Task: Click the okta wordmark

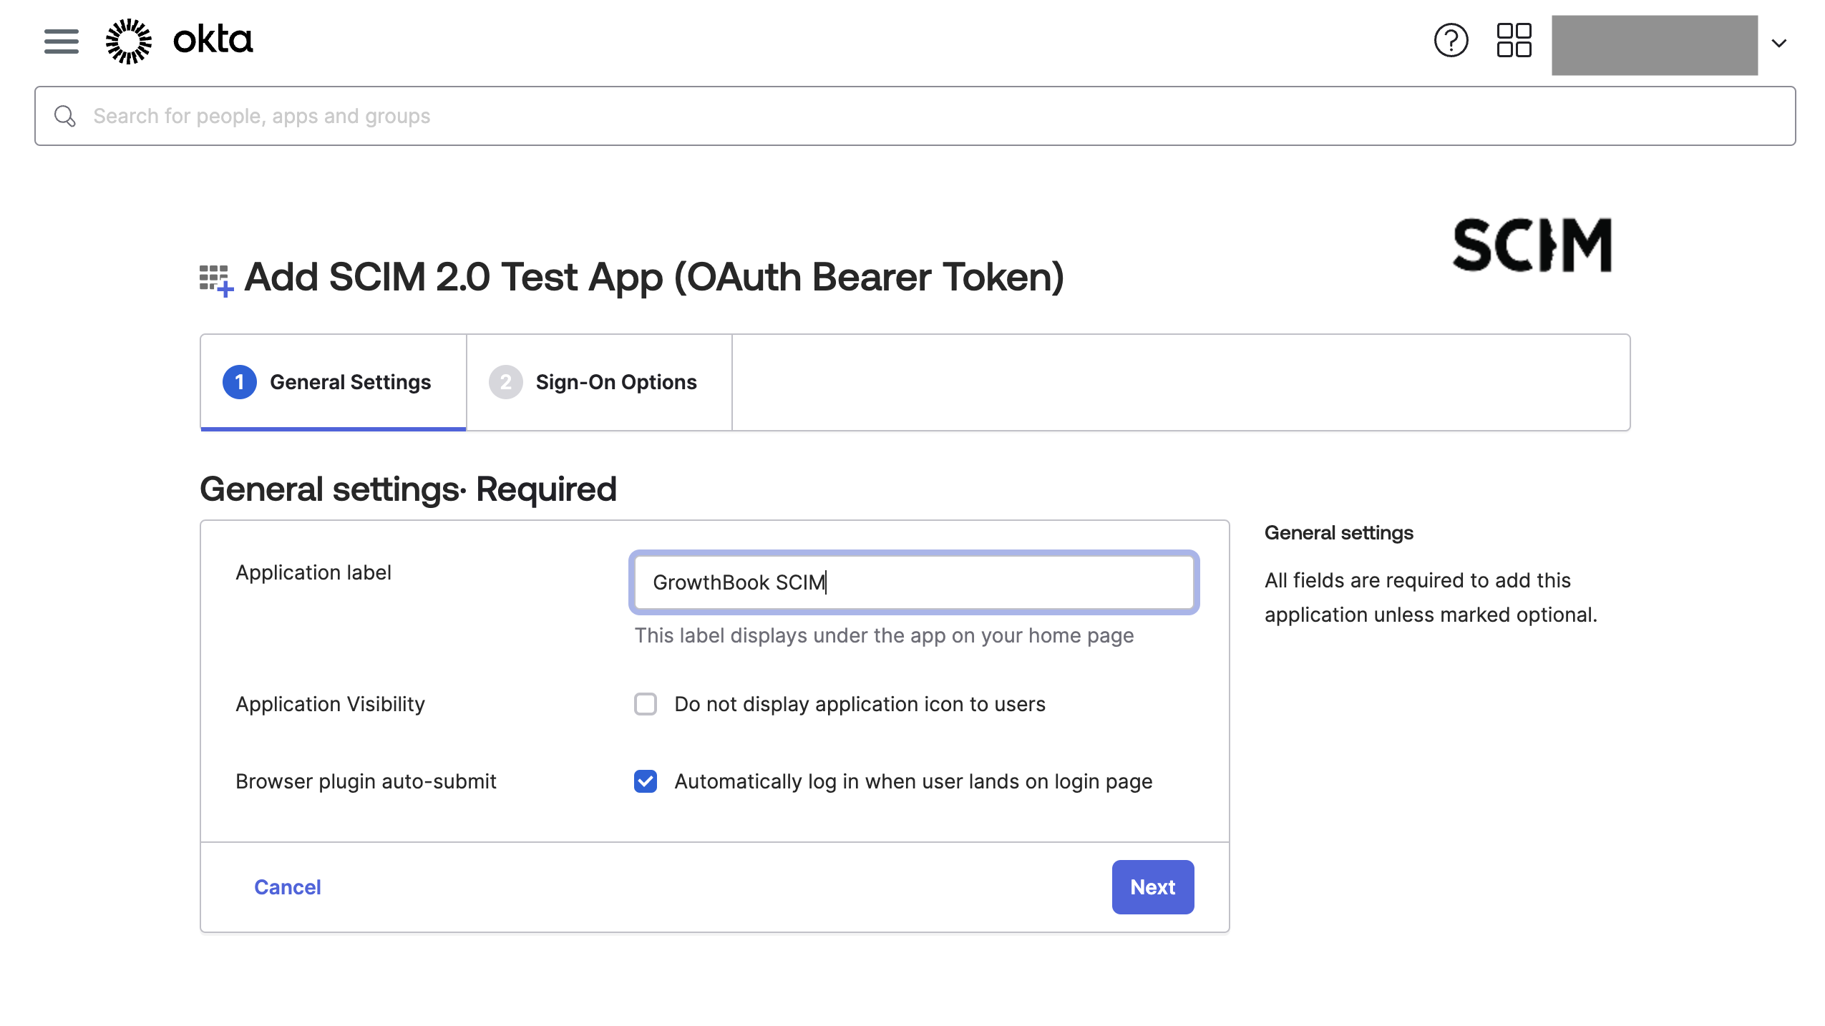Action: pos(213,40)
